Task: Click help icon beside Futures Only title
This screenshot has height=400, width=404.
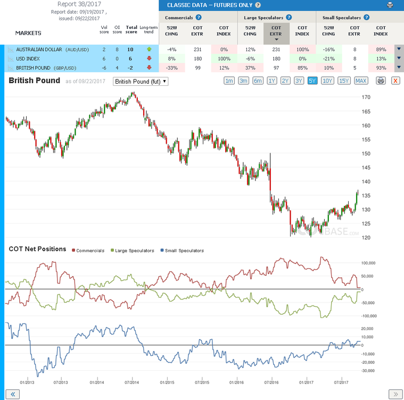Action: [x=258, y=5]
